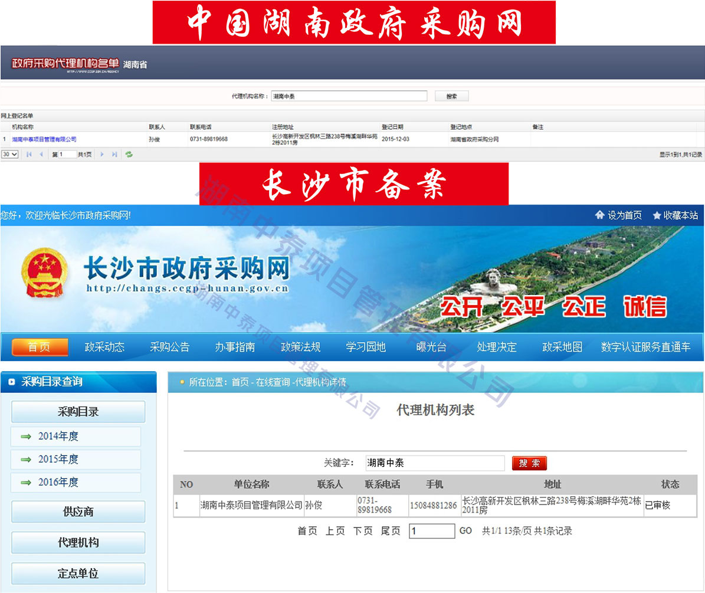This screenshot has width=705, height=593.
Task: Expand the 2014年度 catalog entry
Action: pos(76,437)
